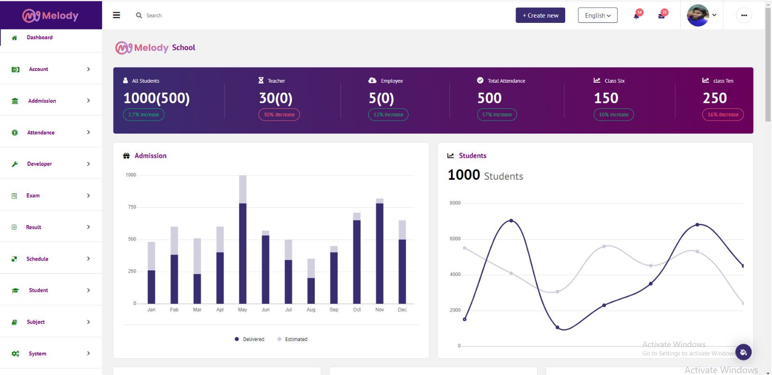Expand the Student menu chevron
The height and width of the screenshot is (375, 772).
(x=88, y=290)
